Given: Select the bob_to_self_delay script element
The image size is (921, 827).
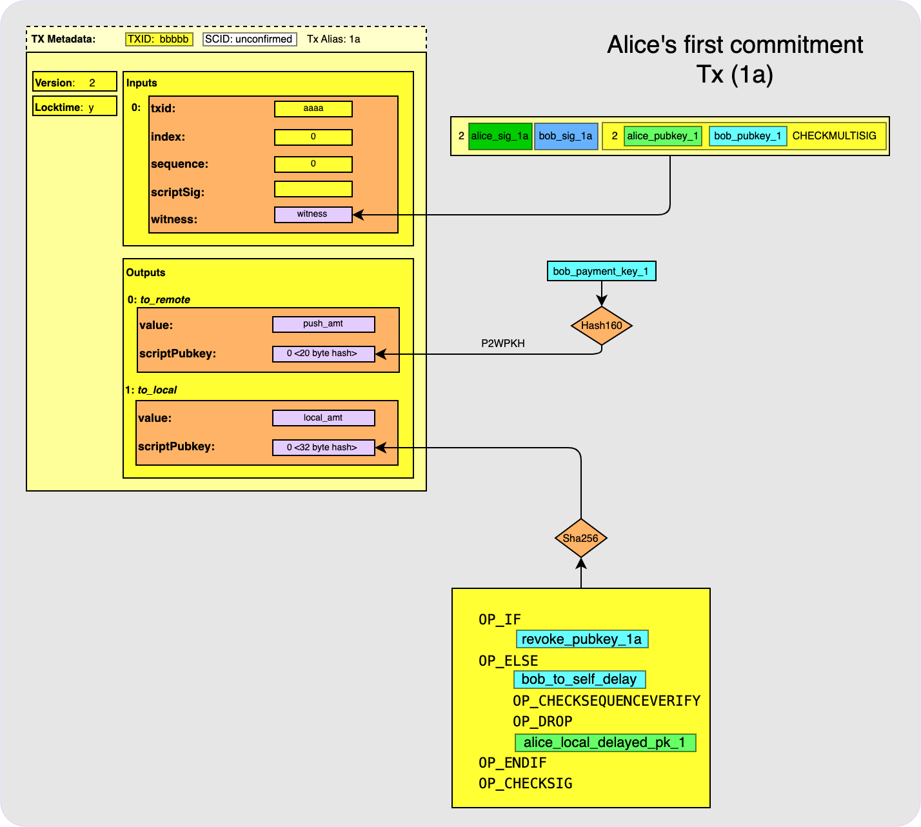Looking at the screenshot, I should tap(579, 679).
